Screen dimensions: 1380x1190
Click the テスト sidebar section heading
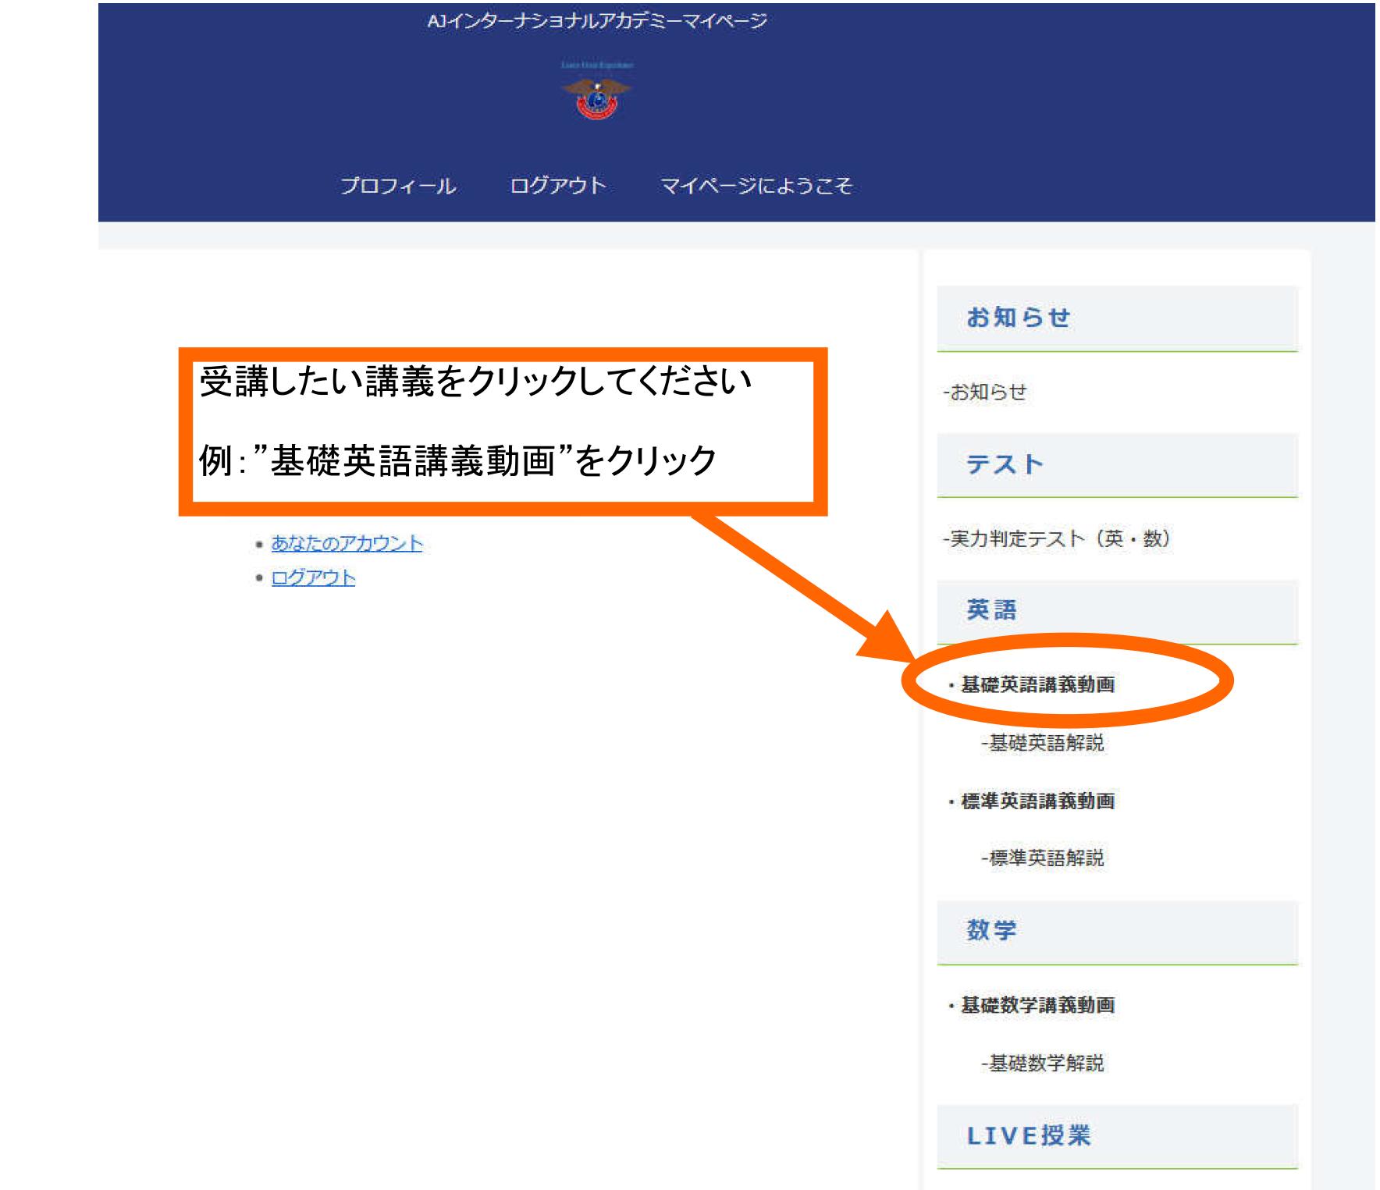tap(1005, 465)
